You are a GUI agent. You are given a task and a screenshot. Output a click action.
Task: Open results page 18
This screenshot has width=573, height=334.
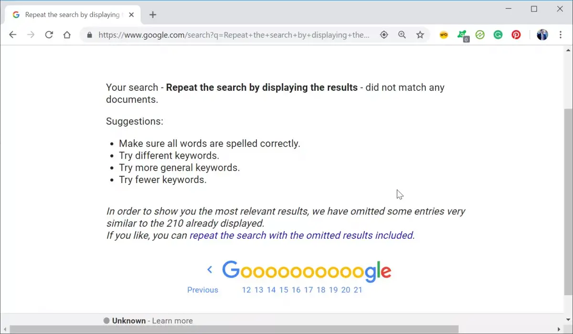click(x=321, y=290)
